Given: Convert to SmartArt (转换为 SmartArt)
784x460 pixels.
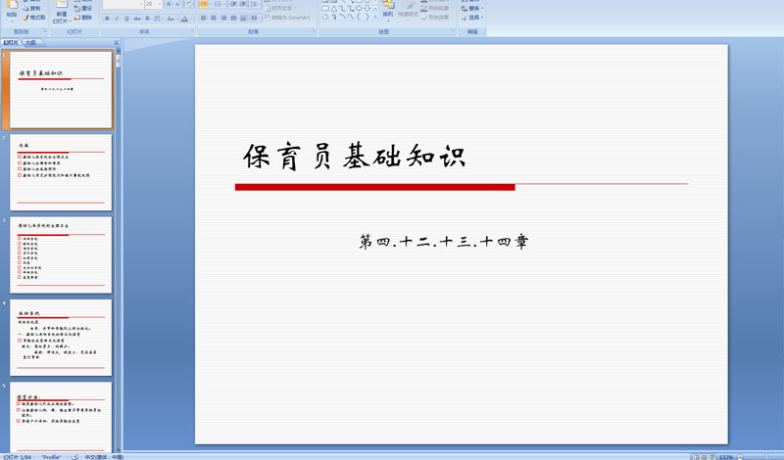Looking at the screenshot, I should (x=288, y=18).
